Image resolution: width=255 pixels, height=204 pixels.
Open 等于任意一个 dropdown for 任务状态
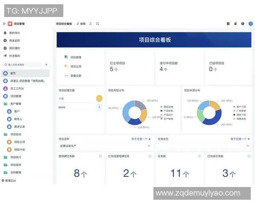[x=240, y=139]
